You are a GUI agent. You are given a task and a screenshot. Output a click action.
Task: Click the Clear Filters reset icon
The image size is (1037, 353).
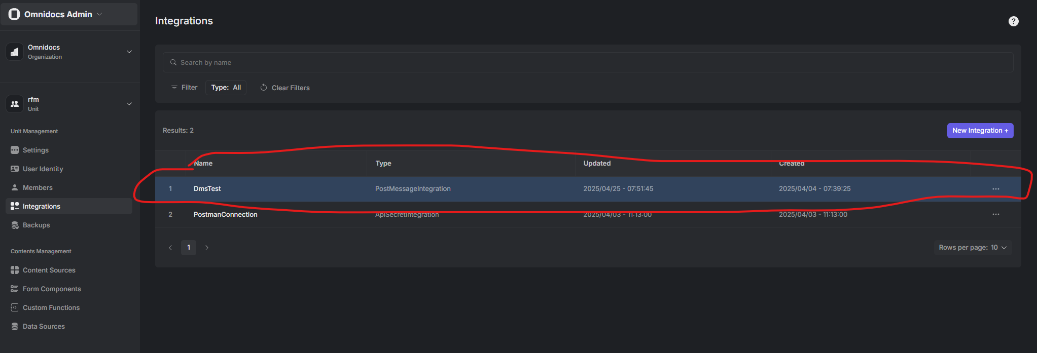[x=264, y=88]
